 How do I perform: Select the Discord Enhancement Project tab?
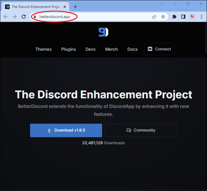pos(35,7)
